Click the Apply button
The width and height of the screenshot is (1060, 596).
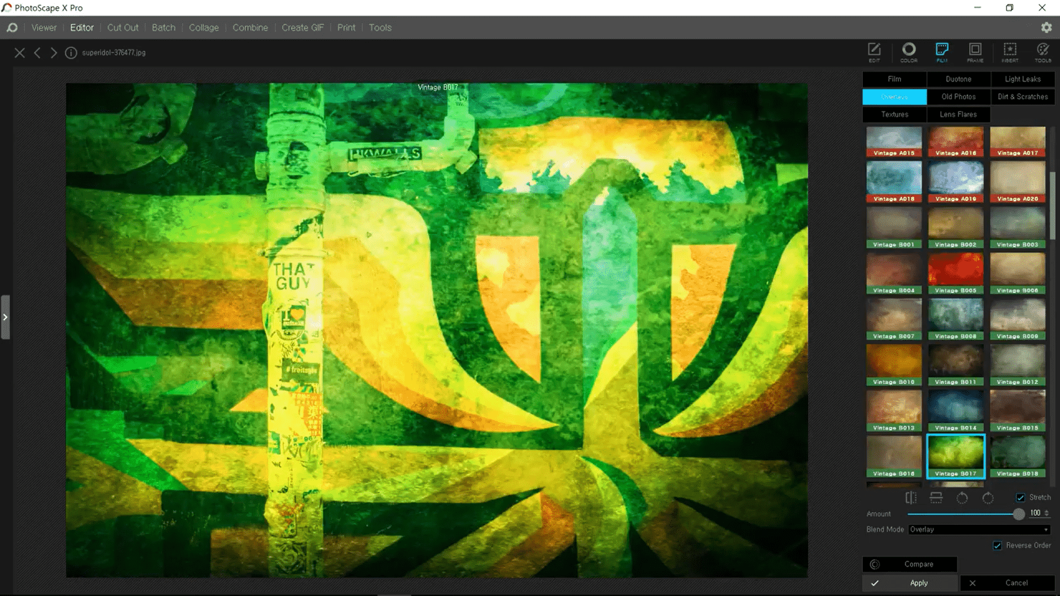coord(910,583)
